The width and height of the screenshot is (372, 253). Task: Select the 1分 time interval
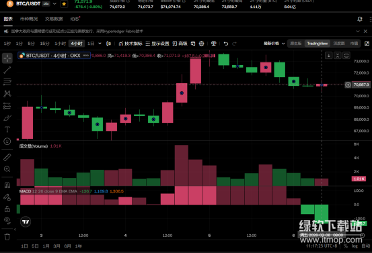click(20, 44)
